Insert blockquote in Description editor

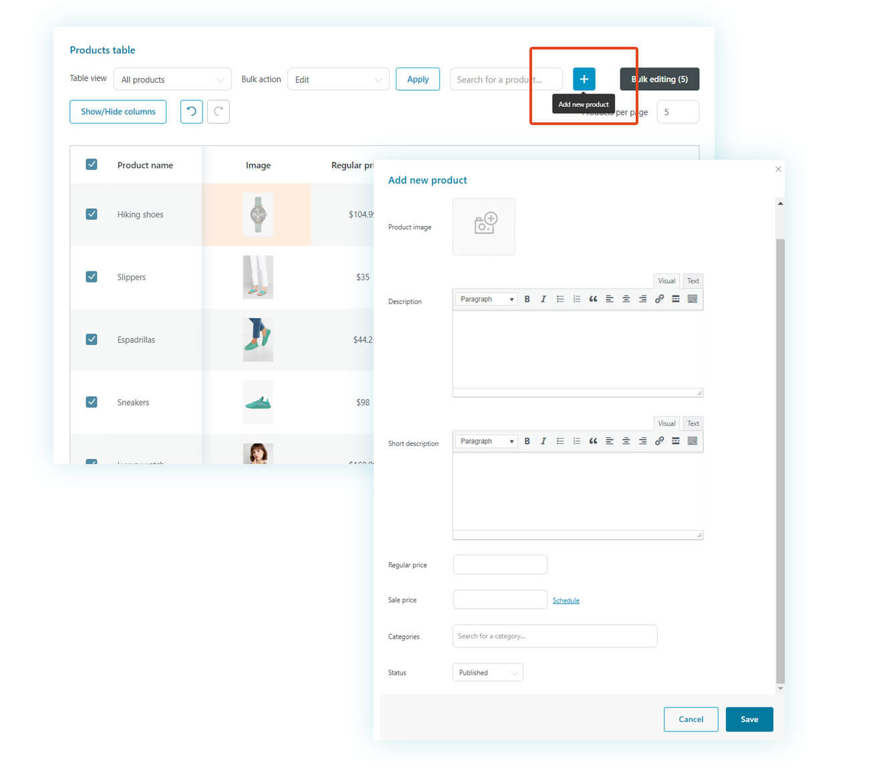click(593, 299)
